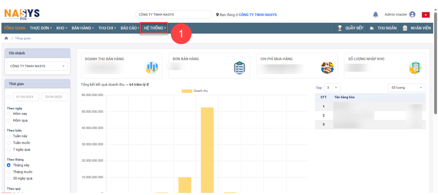Open the Admin master user avatar icon

point(412,15)
